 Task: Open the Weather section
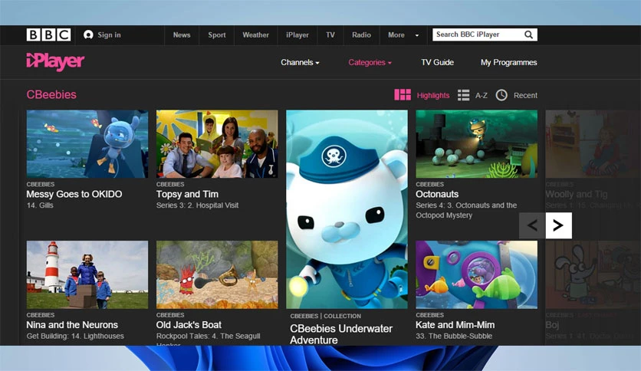(x=255, y=35)
